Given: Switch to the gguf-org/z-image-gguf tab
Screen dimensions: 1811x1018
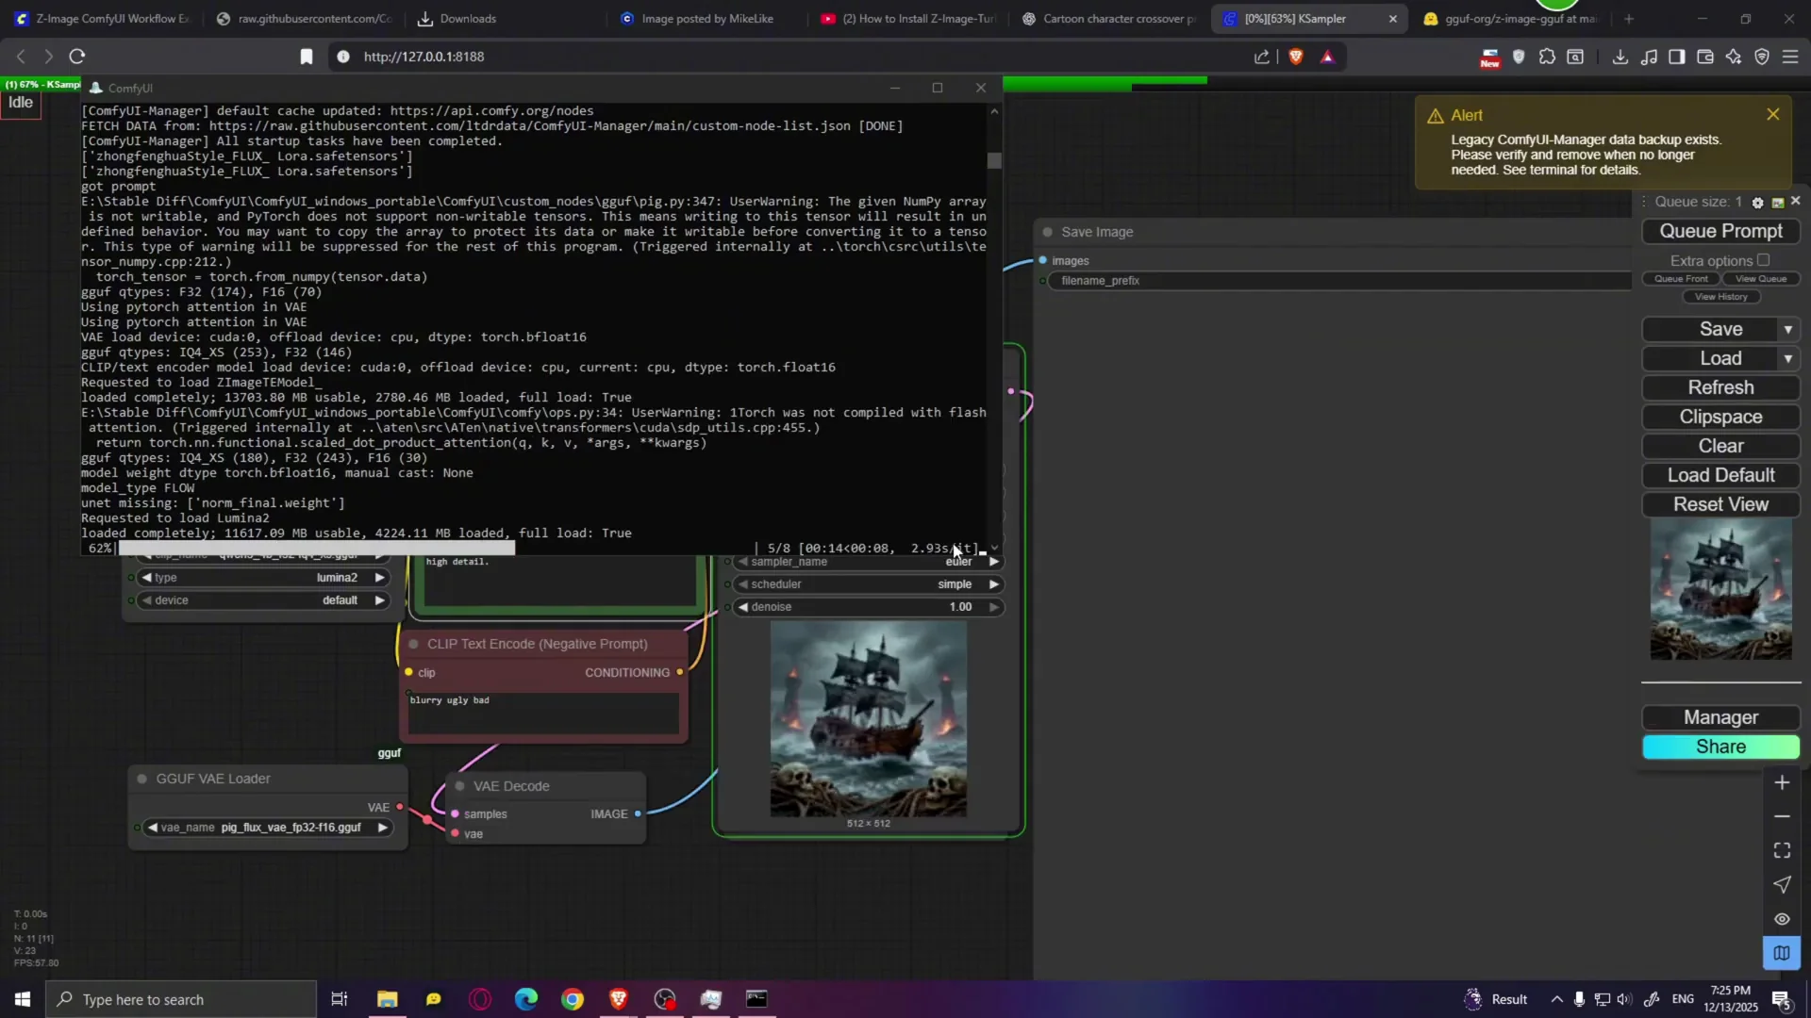Looking at the screenshot, I should click(x=1519, y=19).
